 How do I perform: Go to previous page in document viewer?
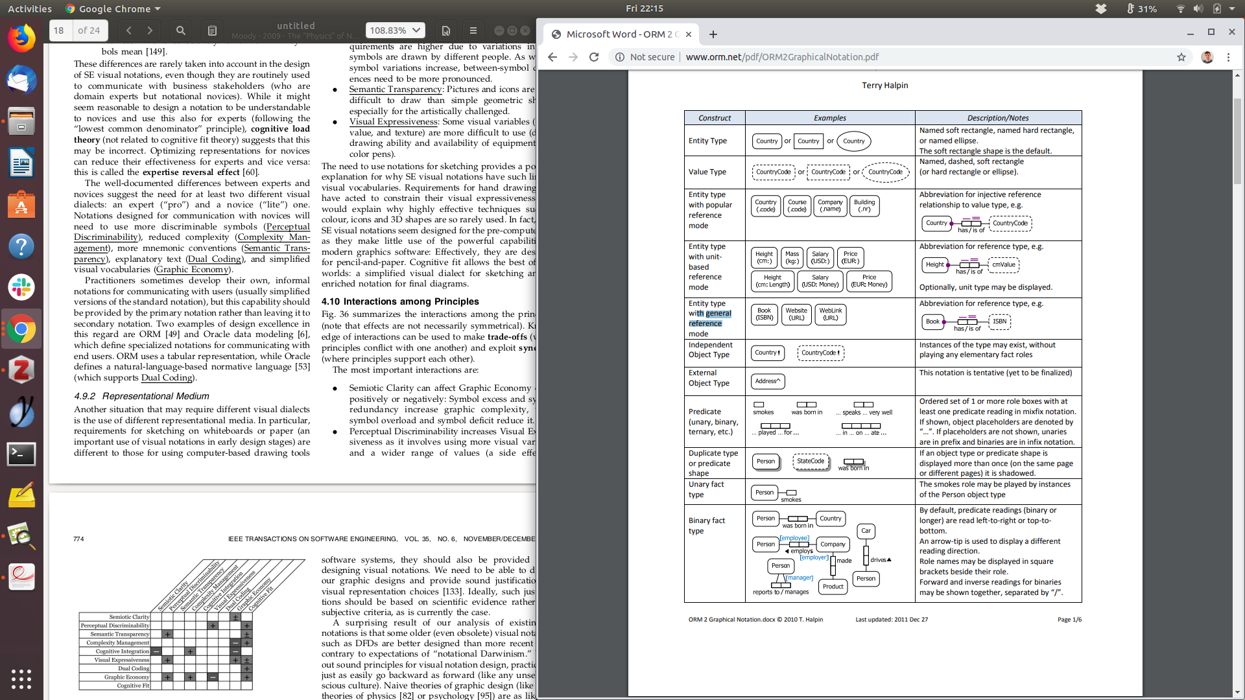tap(129, 30)
